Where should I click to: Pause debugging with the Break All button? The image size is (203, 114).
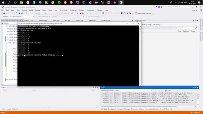(x=77, y=13)
